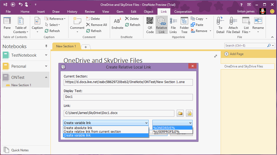Click Add Page
This screenshot has width=277, height=155.
(x=234, y=54)
